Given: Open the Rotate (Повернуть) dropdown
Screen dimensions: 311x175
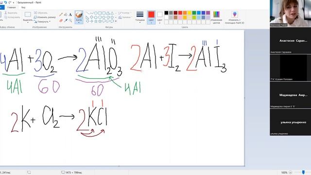Looking at the screenshot, I should click(42, 21).
